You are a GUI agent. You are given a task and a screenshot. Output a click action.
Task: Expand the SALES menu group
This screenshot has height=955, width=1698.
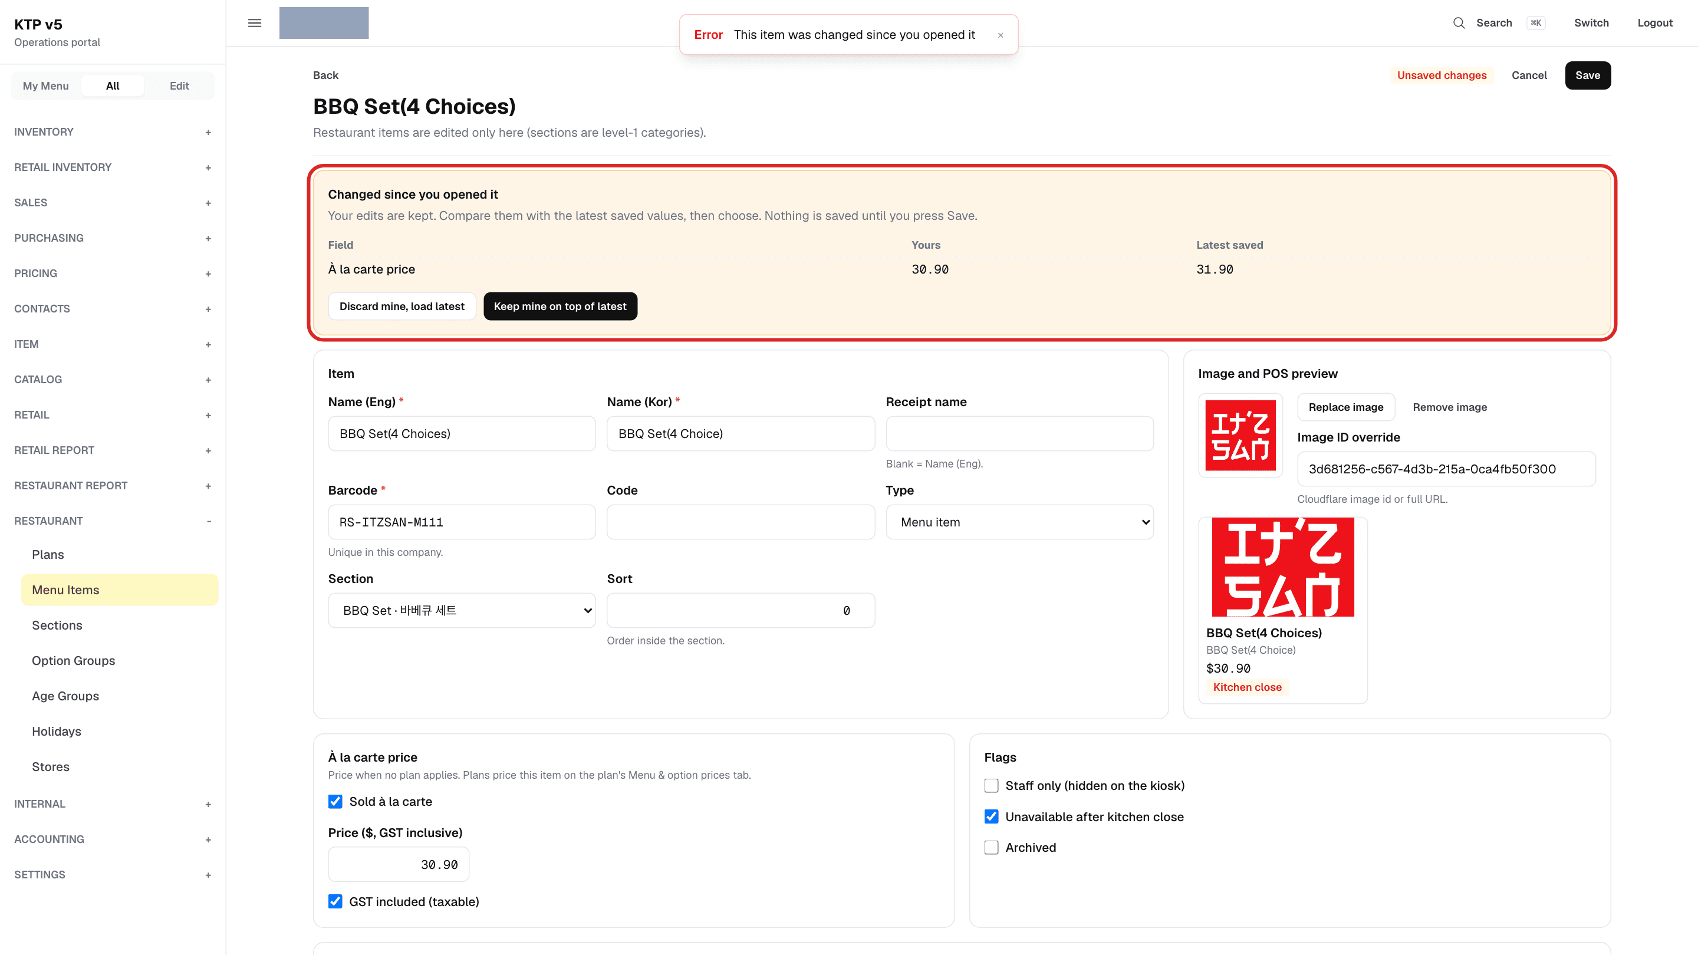point(113,203)
